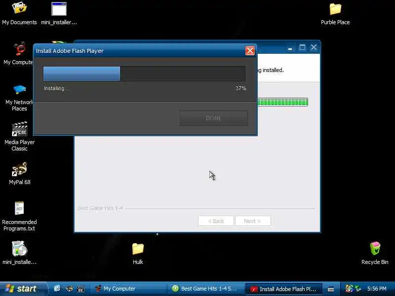
Task: Launch MyPal raccoon quick launch icon
Action: (x=69, y=289)
